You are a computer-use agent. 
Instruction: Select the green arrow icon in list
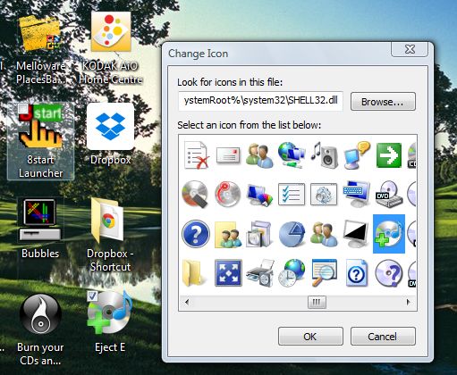tap(389, 155)
